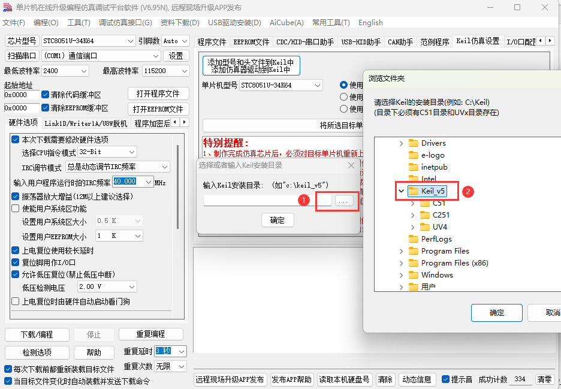Open 芯片型号 STC8051U-34K64 dropdown
Viewport: 561px width, 389px height.
88,41
